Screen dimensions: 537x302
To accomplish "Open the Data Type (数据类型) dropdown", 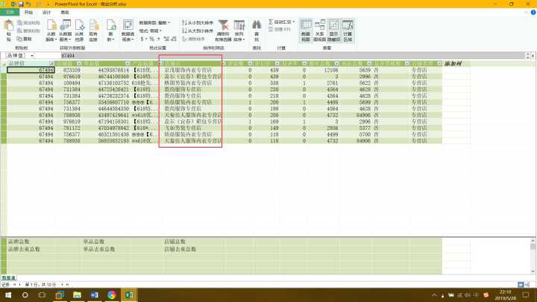I will [154, 22].
